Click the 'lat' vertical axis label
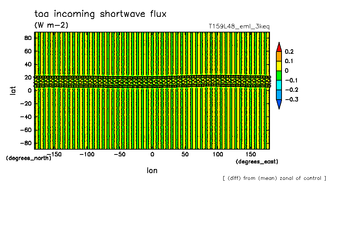338x244 pixels. pos(13,90)
